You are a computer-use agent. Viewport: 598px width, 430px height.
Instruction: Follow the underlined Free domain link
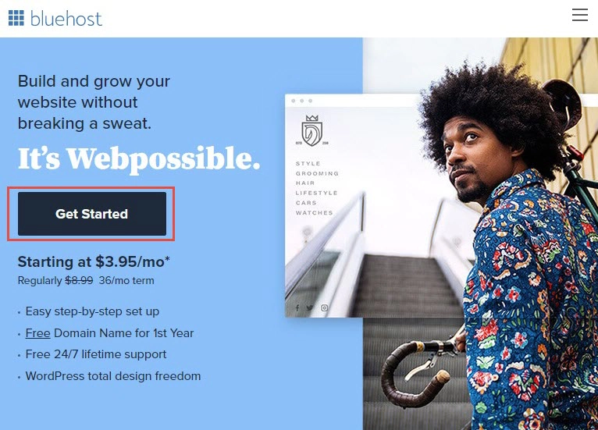click(x=37, y=333)
